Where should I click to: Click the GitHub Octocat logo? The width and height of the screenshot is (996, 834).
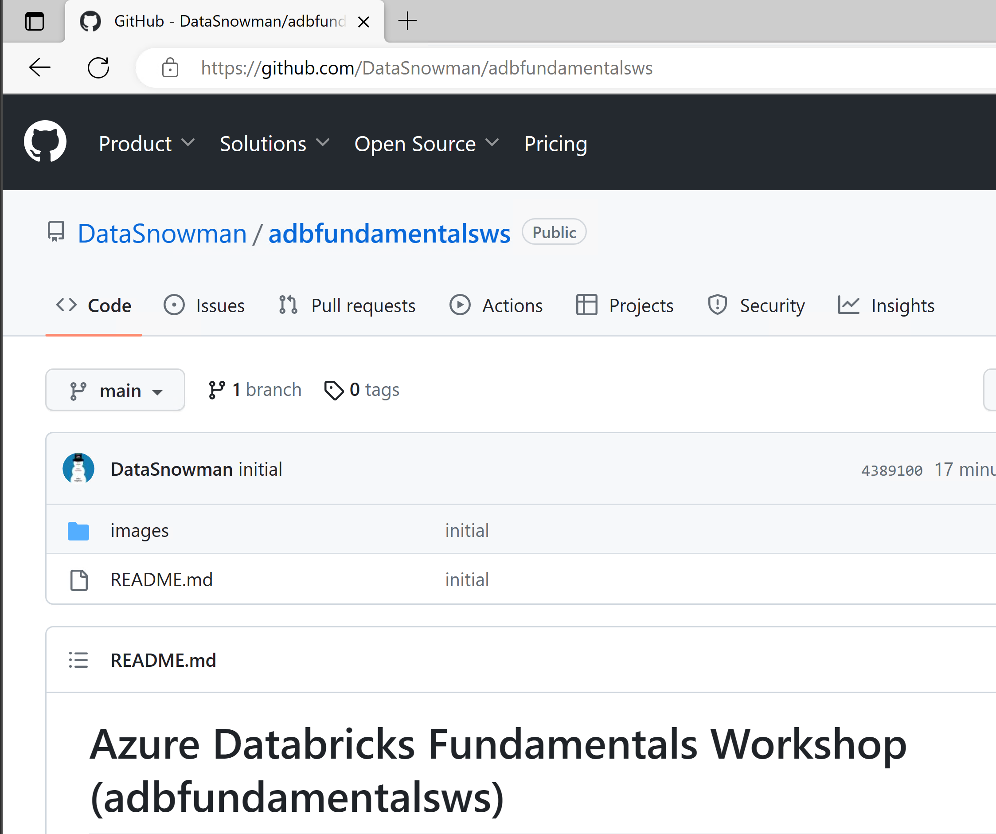(x=45, y=141)
